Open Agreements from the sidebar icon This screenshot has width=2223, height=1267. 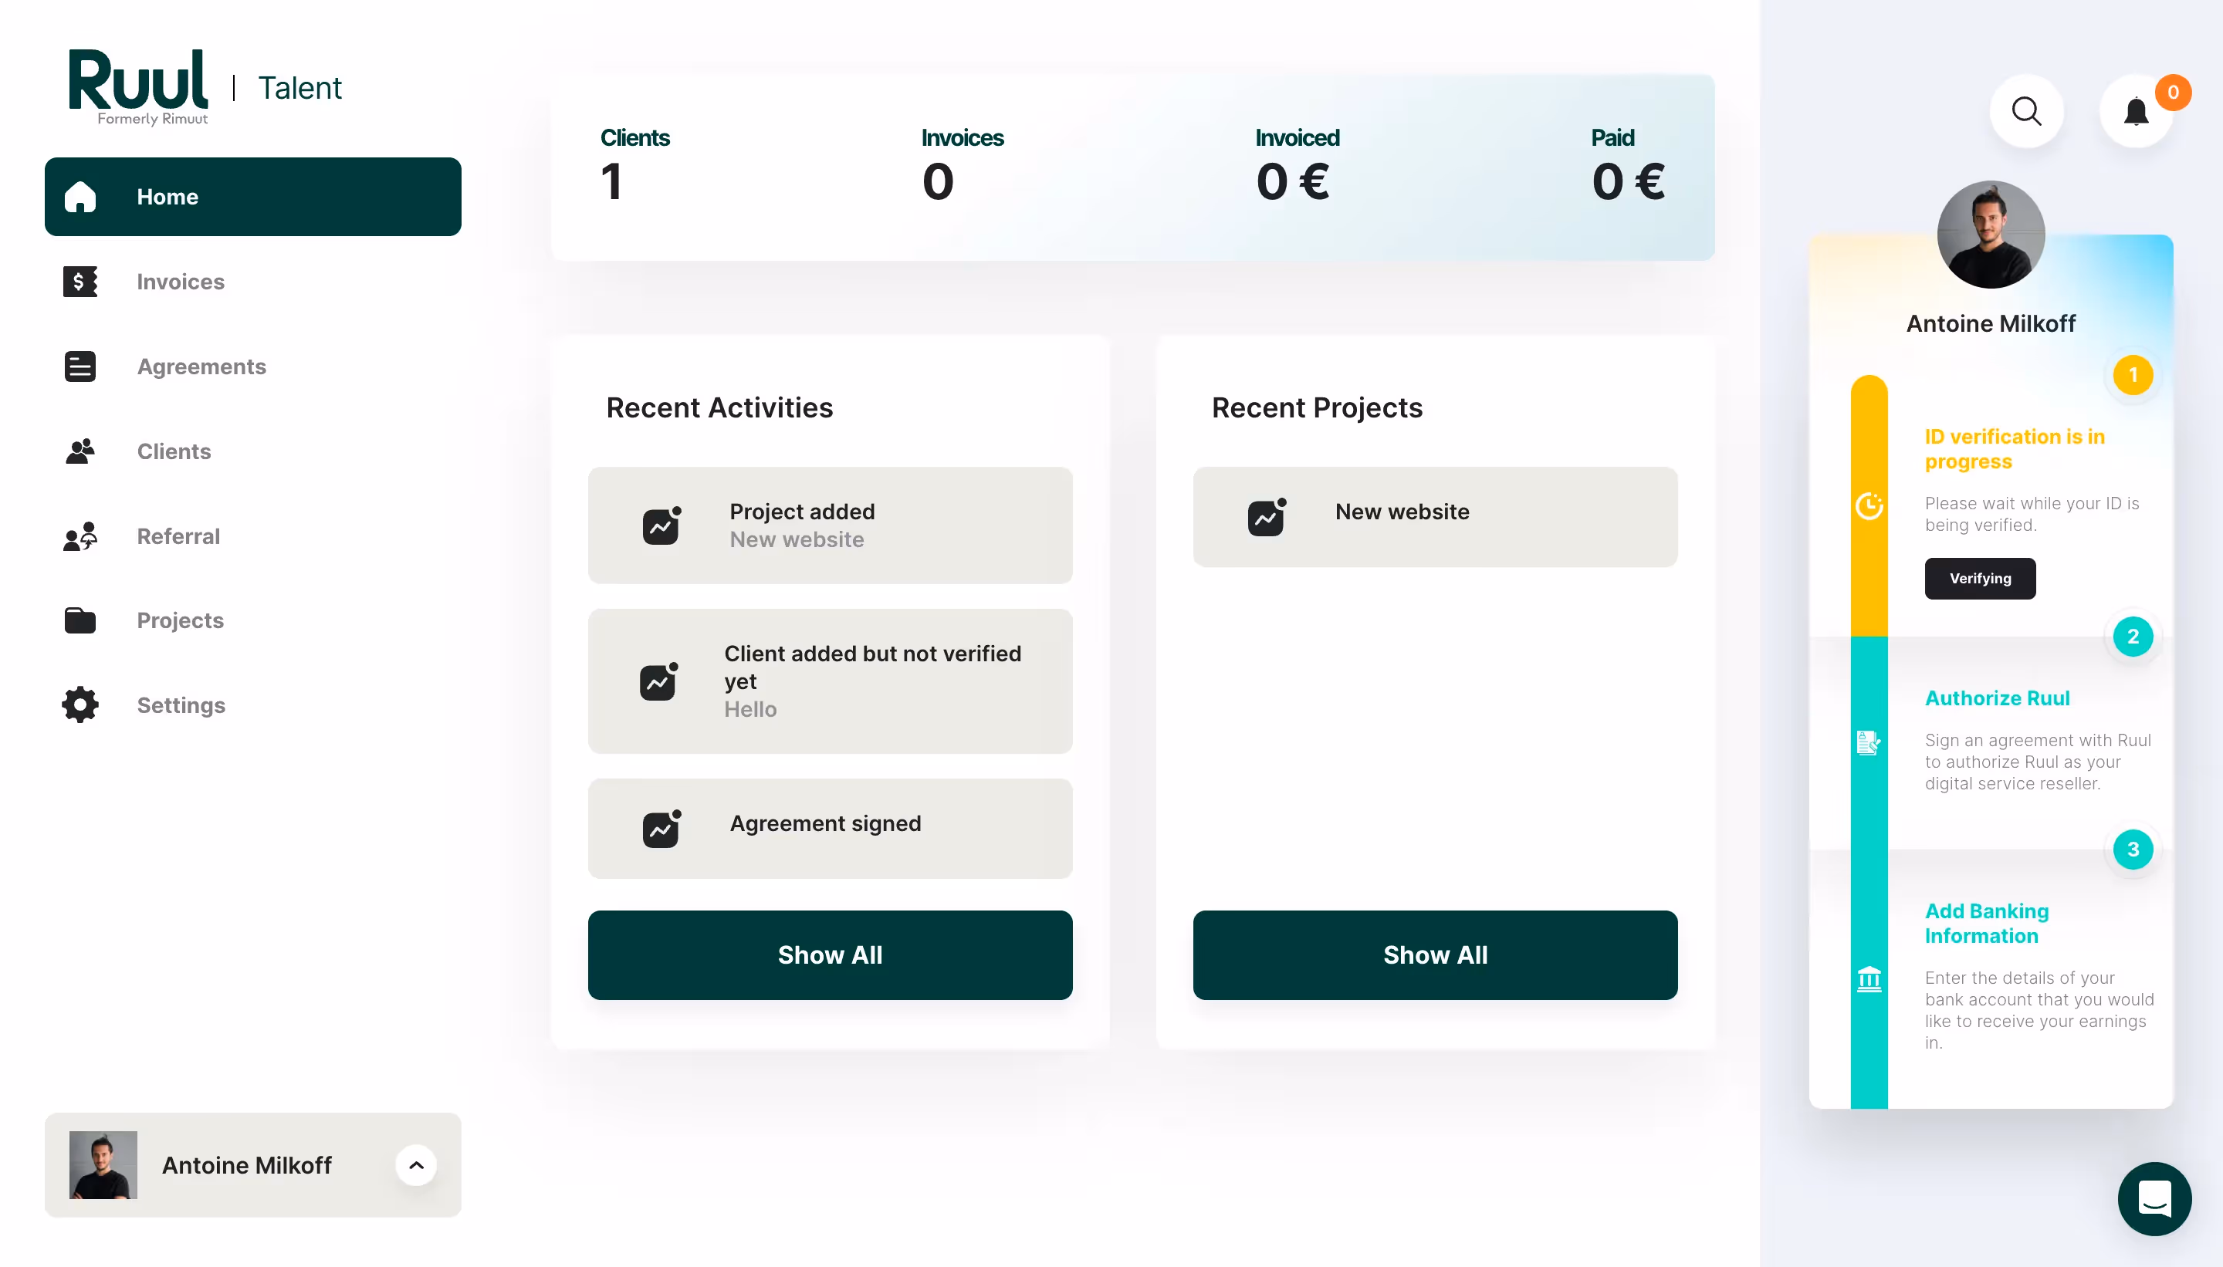pyautogui.click(x=80, y=367)
